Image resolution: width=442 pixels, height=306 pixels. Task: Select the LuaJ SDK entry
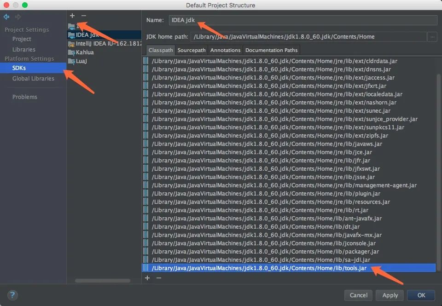tap(104, 61)
